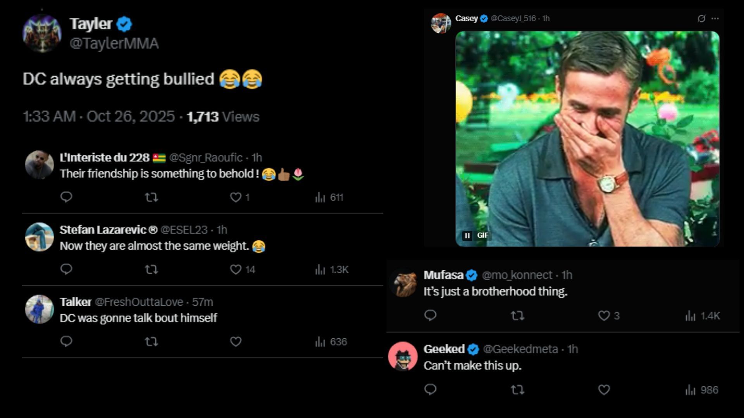Open the Ryan Gosling laughing GIF
744x418 pixels.
(587, 139)
